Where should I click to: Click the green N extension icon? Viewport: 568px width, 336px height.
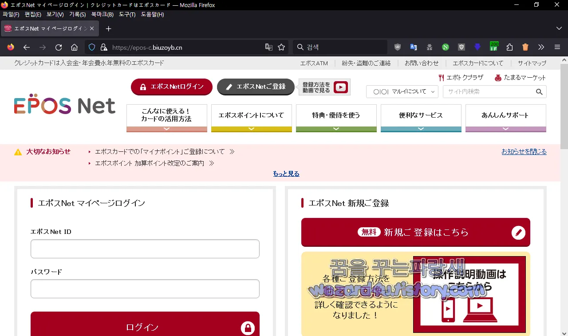[x=446, y=47]
